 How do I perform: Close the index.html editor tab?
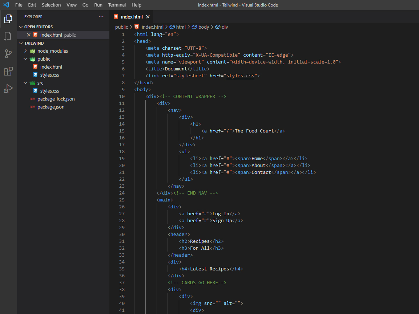click(148, 17)
